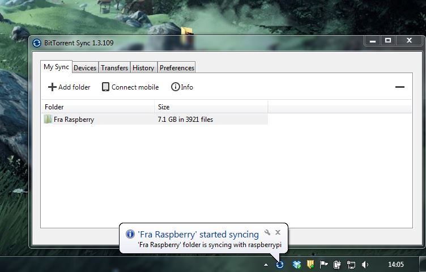Viewport: 426px width, 272px height.
Task: Open the Dropbox tray icon
Action: point(296,264)
